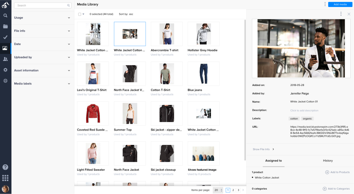This screenshot has height=194, width=354.
Task: Select the Shoes featured image thumbnail
Action: (204, 153)
